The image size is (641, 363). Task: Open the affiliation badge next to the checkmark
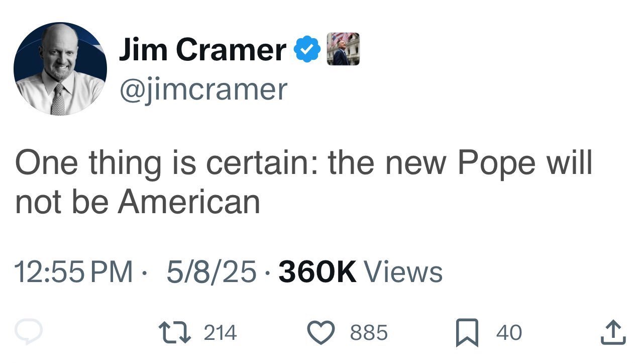(343, 49)
